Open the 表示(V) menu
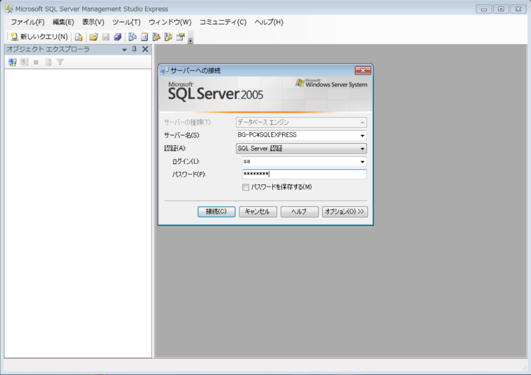Image resolution: width=531 pixels, height=375 pixels. (x=93, y=22)
